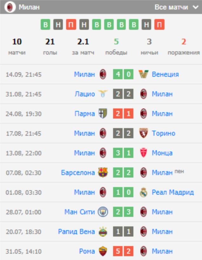
Task: Click the Lazio eagle crest
Action: click(103, 94)
